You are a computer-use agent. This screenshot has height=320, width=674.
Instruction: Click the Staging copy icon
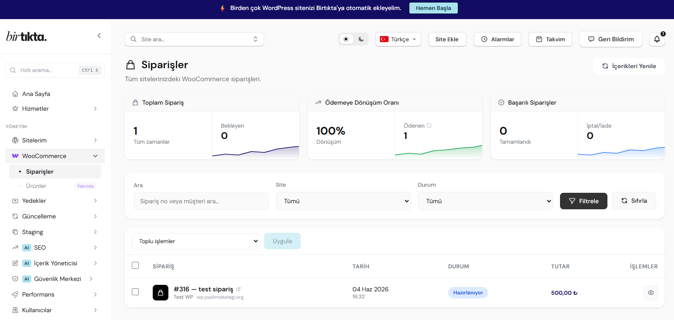click(x=15, y=232)
